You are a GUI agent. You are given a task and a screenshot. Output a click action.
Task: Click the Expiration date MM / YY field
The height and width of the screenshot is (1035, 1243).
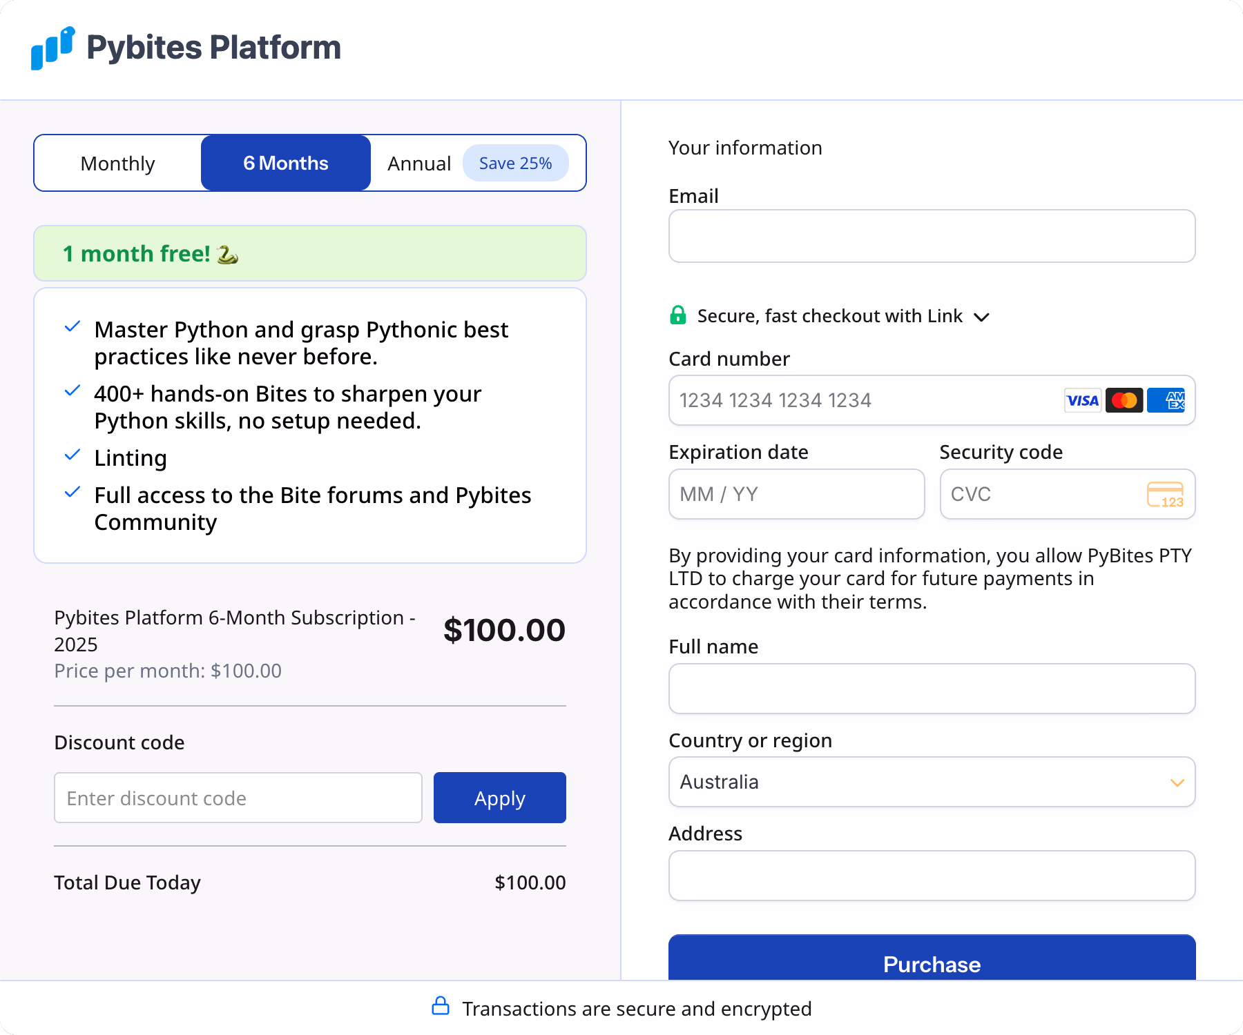click(x=797, y=494)
